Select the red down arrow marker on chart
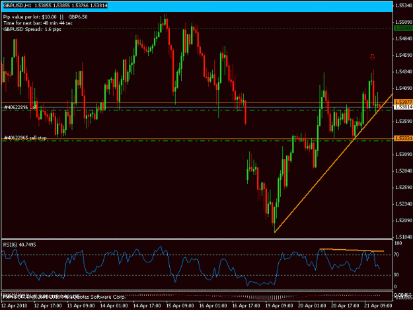 click(372, 57)
